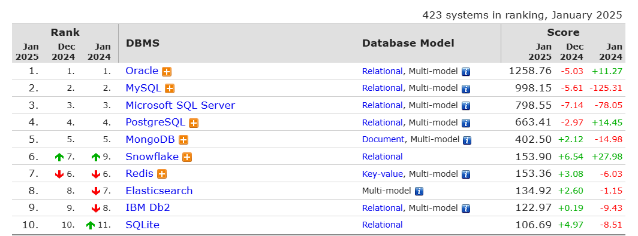The width and height of the screenshot is (638, 236).
Task: Click the '423 systems in ranking, January 2025' text
Action: click(522, 16)
